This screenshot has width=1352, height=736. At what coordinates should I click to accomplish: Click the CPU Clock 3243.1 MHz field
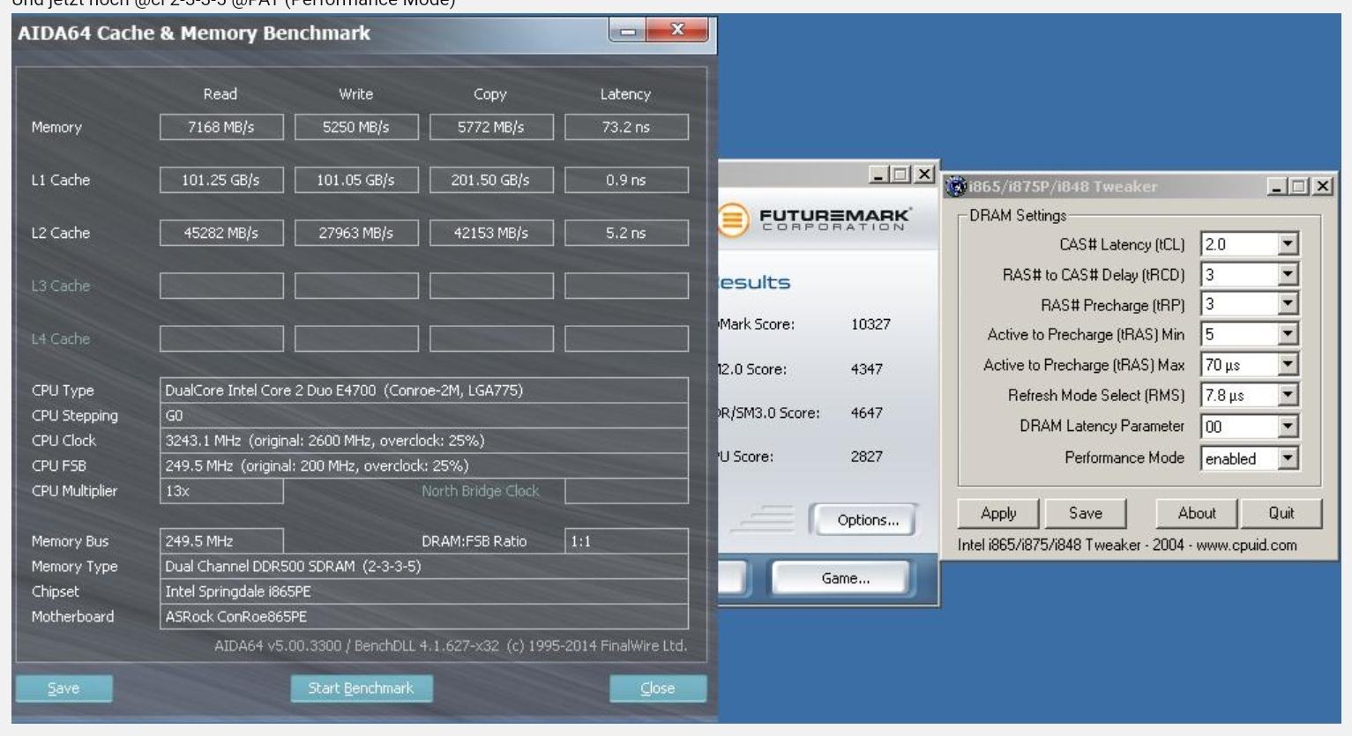[x=424, y=441]
